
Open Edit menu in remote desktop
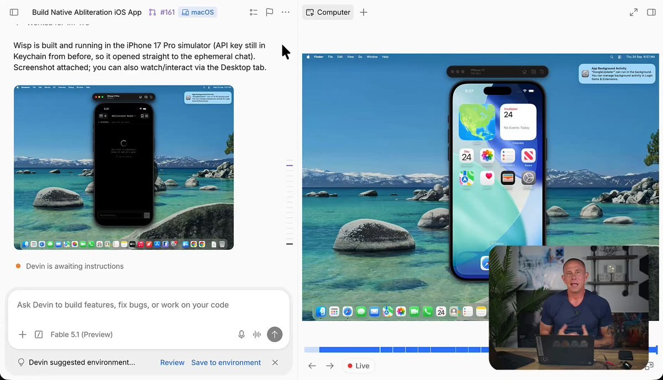pos(339,57)
